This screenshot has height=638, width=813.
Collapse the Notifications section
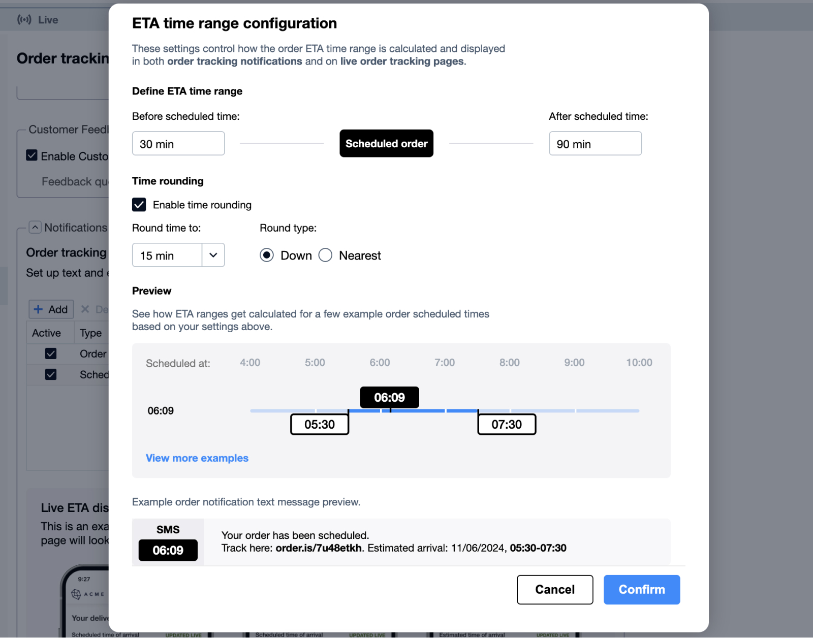35,227
